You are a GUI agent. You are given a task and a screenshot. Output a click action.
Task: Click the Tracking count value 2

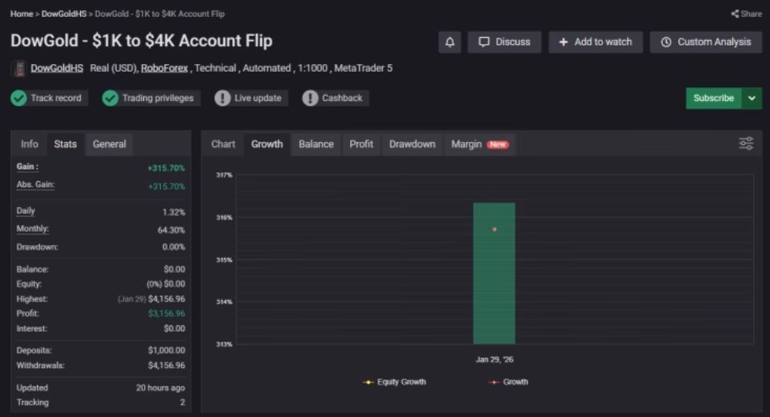pyautogui.click(x=182, y=402)
